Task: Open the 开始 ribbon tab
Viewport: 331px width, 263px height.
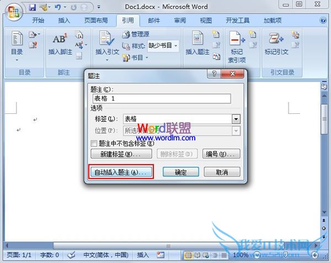Action: (x=38, y=20)
